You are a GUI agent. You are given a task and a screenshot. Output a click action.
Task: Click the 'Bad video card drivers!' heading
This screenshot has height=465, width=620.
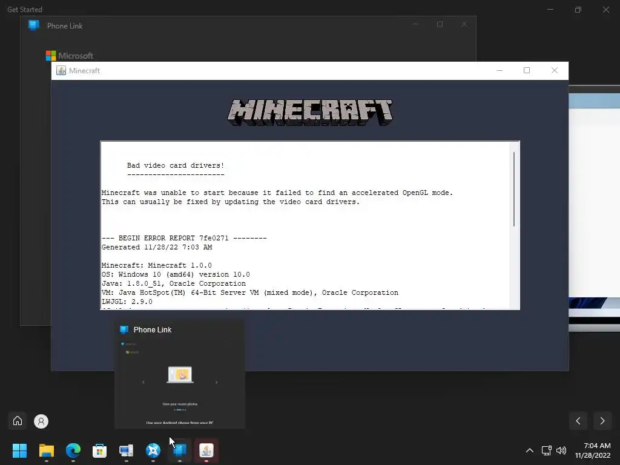(x=176, y=165)
